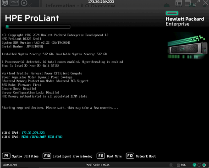Expand console to full screen
Screen dimensions: 209x168
click(197, 3)
